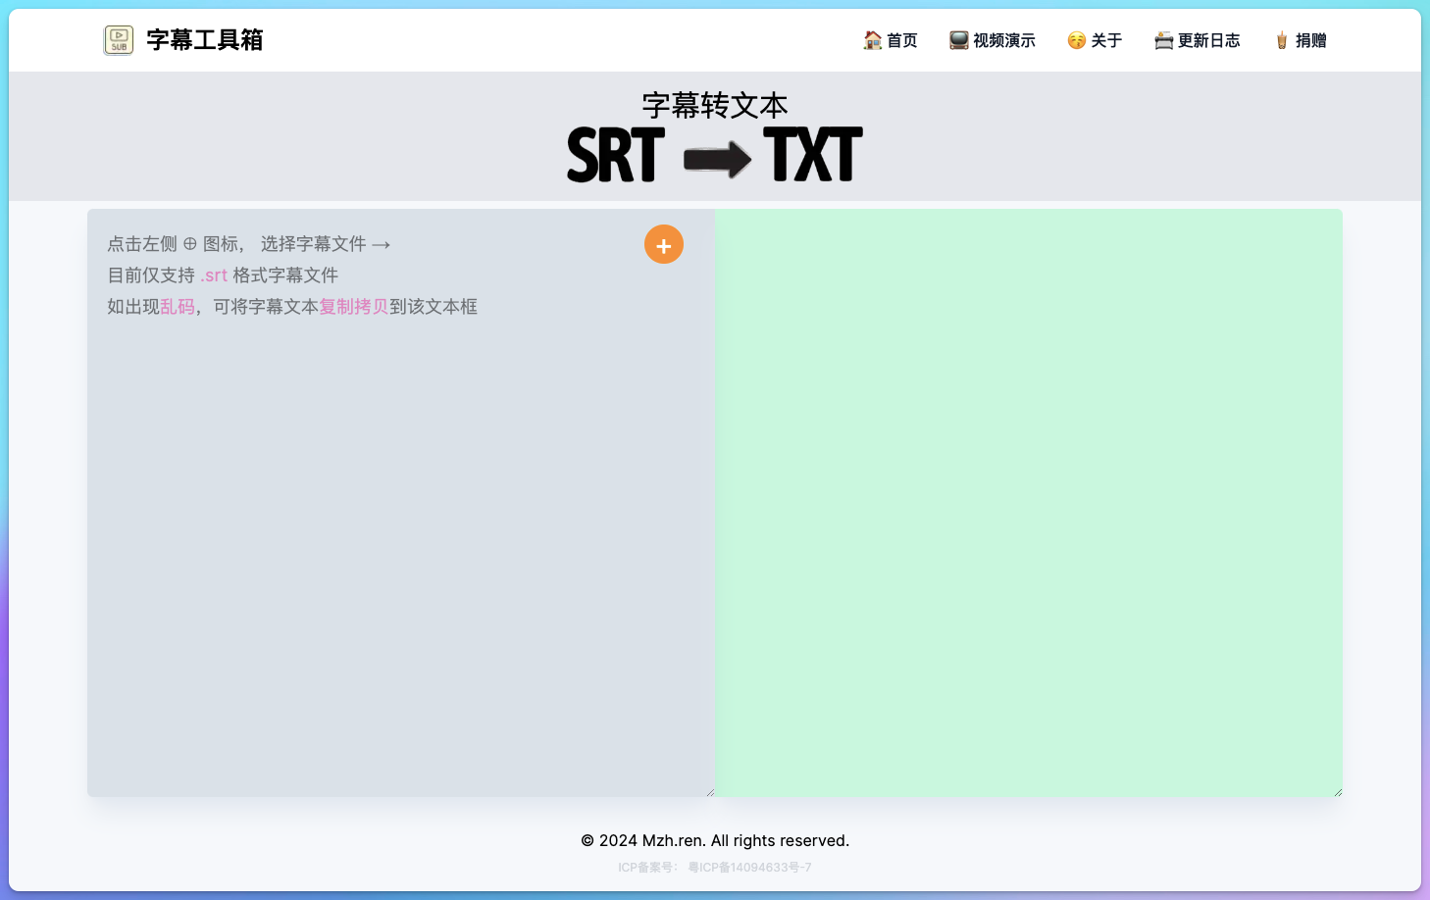
Task: Click the pink .srt format label
Action: (x=214, y=275)
